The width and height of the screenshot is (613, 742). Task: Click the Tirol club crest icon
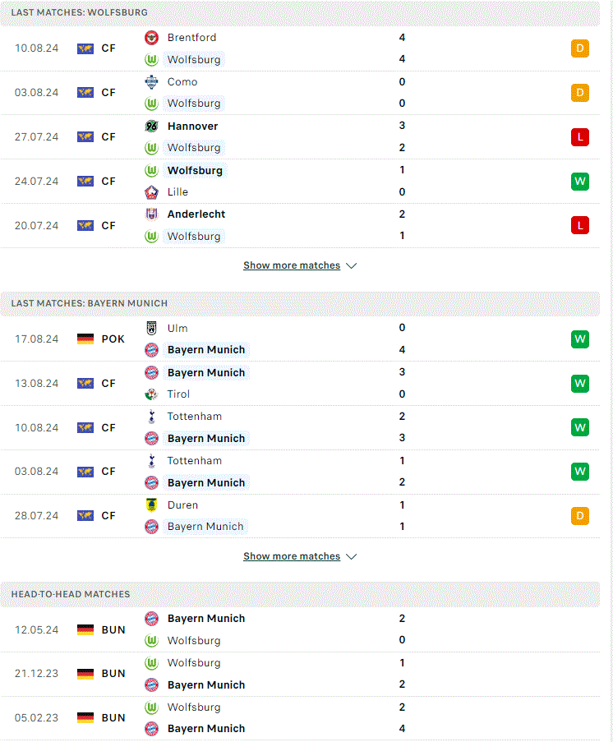pyautogui.click(x=151, y=394)
